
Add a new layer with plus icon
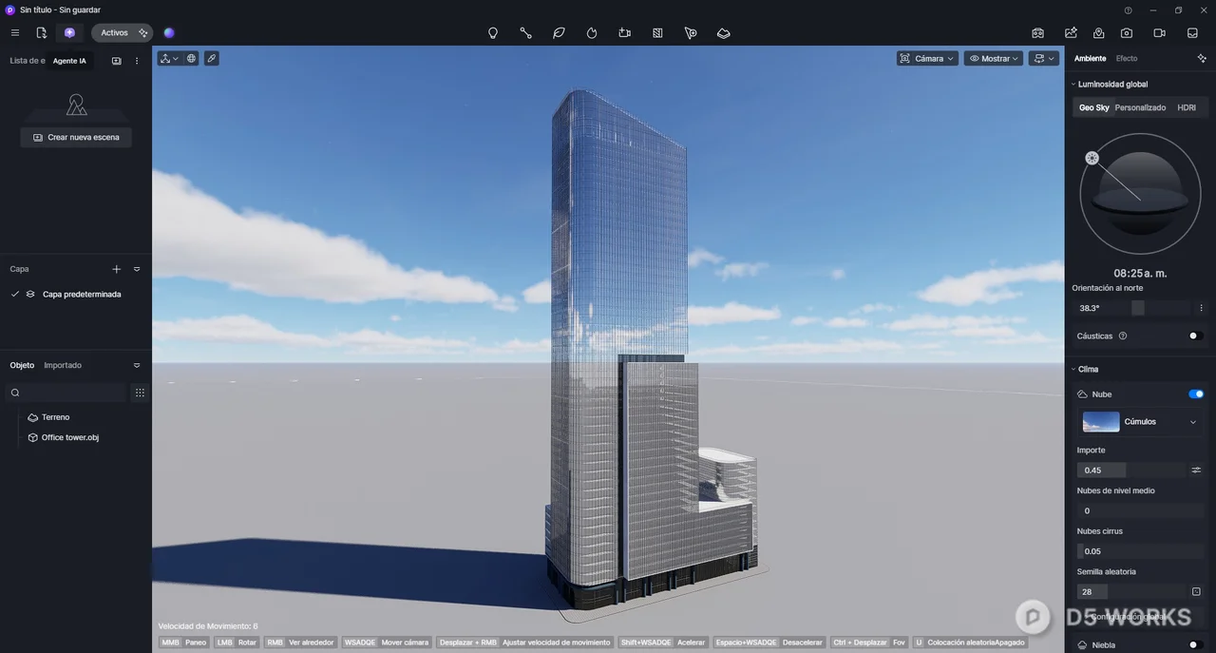(x=117, y=269)
